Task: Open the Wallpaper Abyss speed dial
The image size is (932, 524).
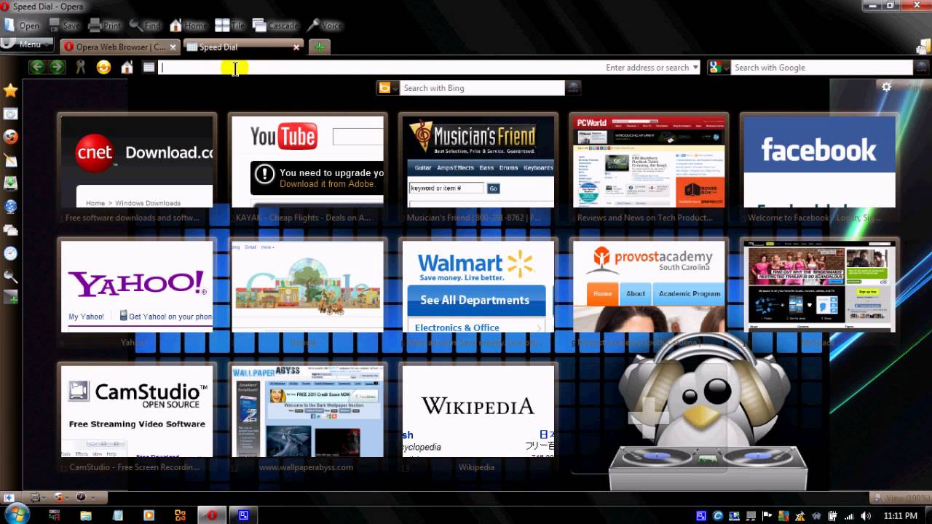Action: [x=307, y=411]
